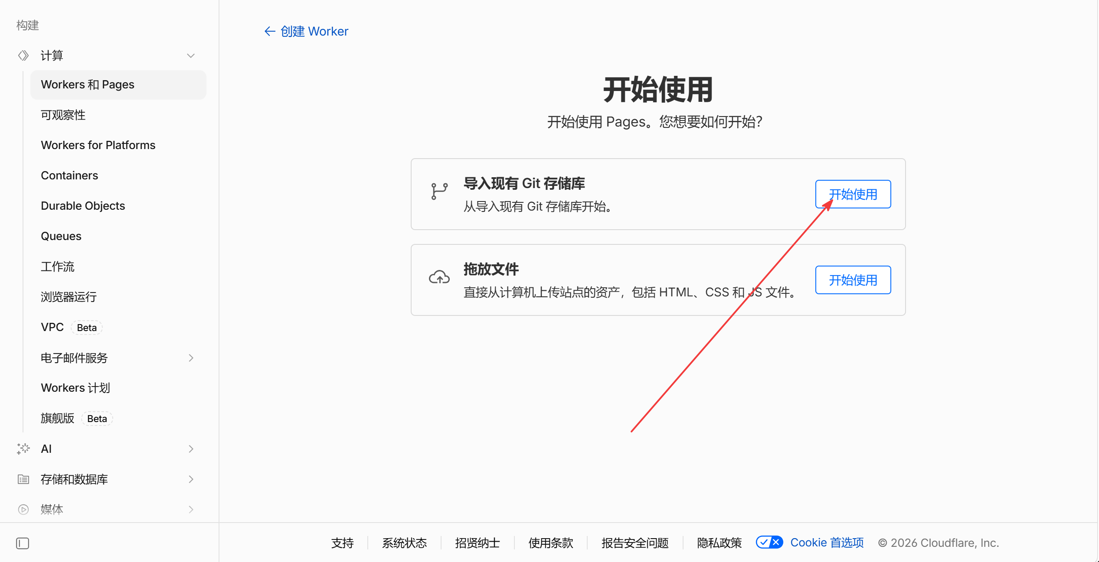Click the back arrow beside 创建 Worker
Screen dimensions: 1099x562
pyautogui.click(x=270, y=31)
